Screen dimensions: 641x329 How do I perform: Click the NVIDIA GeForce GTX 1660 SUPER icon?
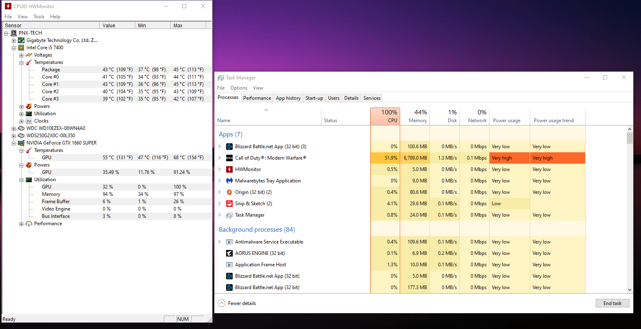point(21,143)
